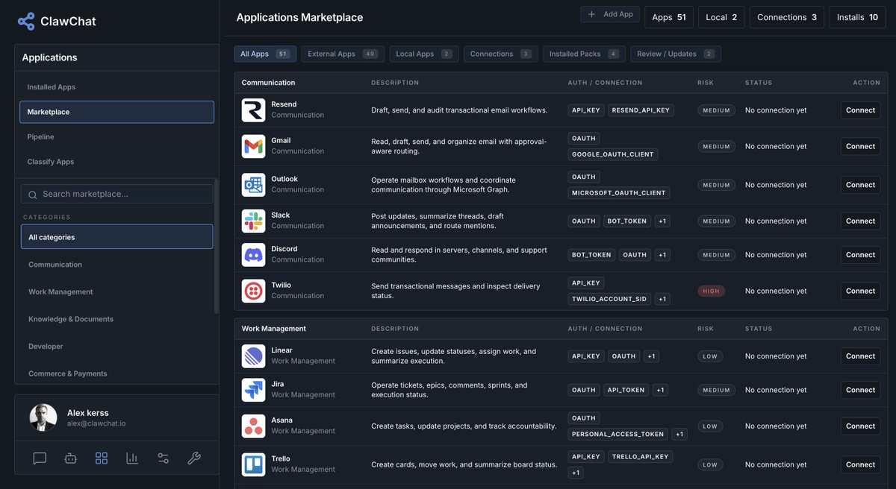Select the apps grid icon in bottom bar
896x489 pixels.
click(102, 458)
